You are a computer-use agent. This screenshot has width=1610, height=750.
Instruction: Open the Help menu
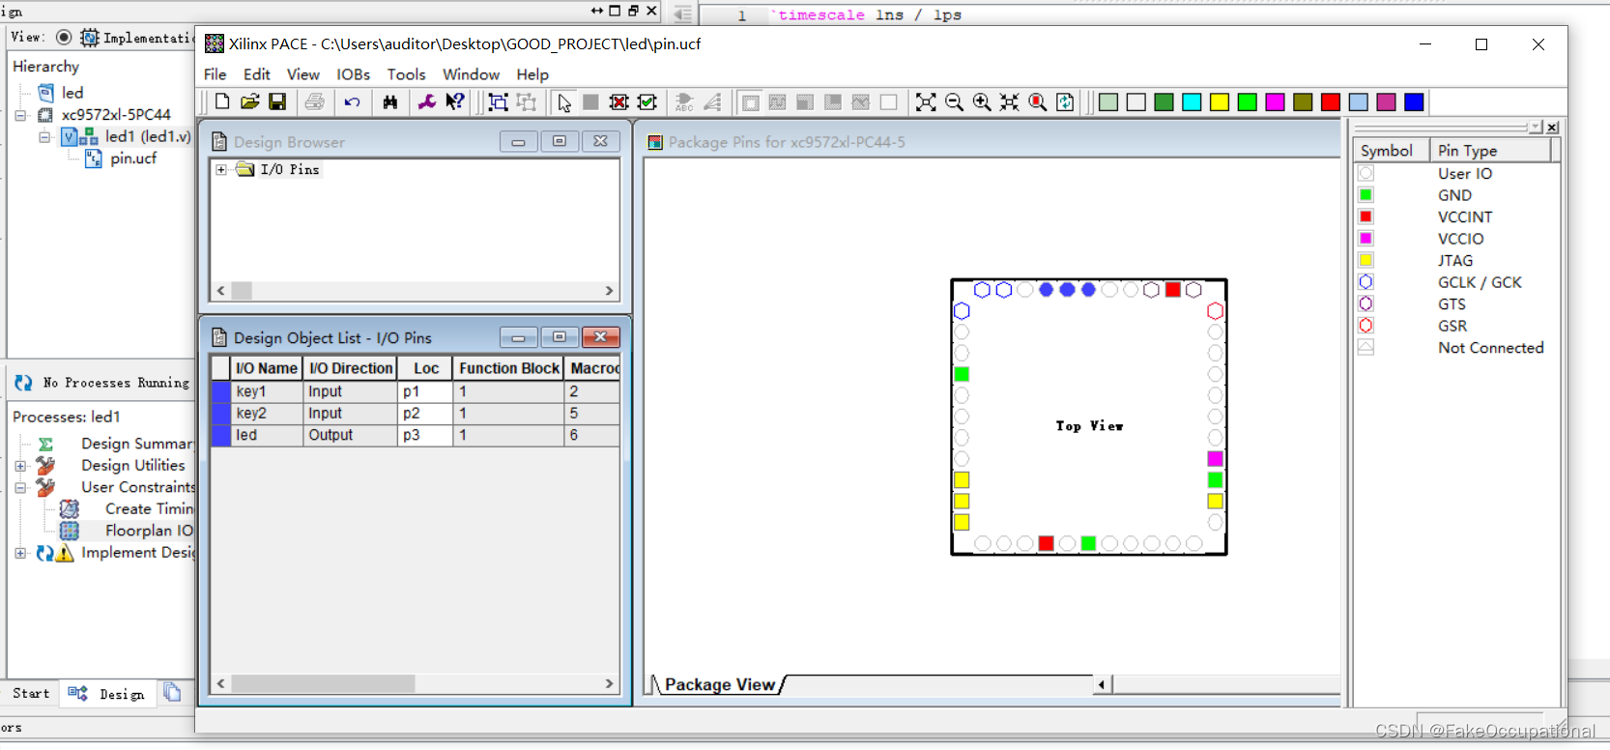[532, 74]
